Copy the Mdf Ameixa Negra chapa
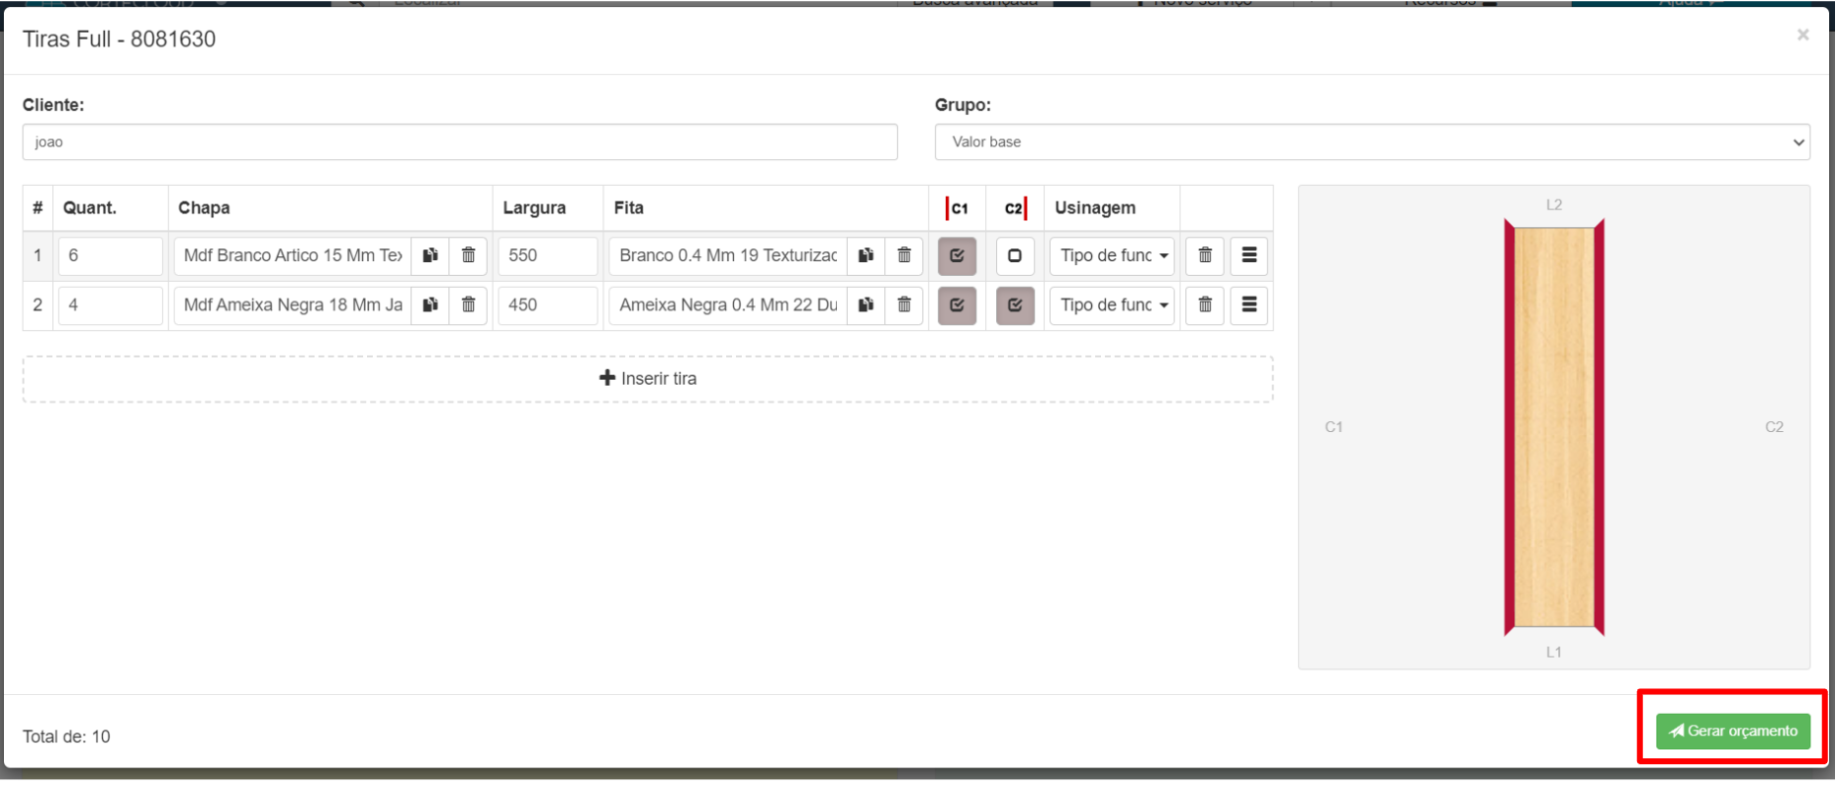 pyautogui.click(x=430, y=306)
